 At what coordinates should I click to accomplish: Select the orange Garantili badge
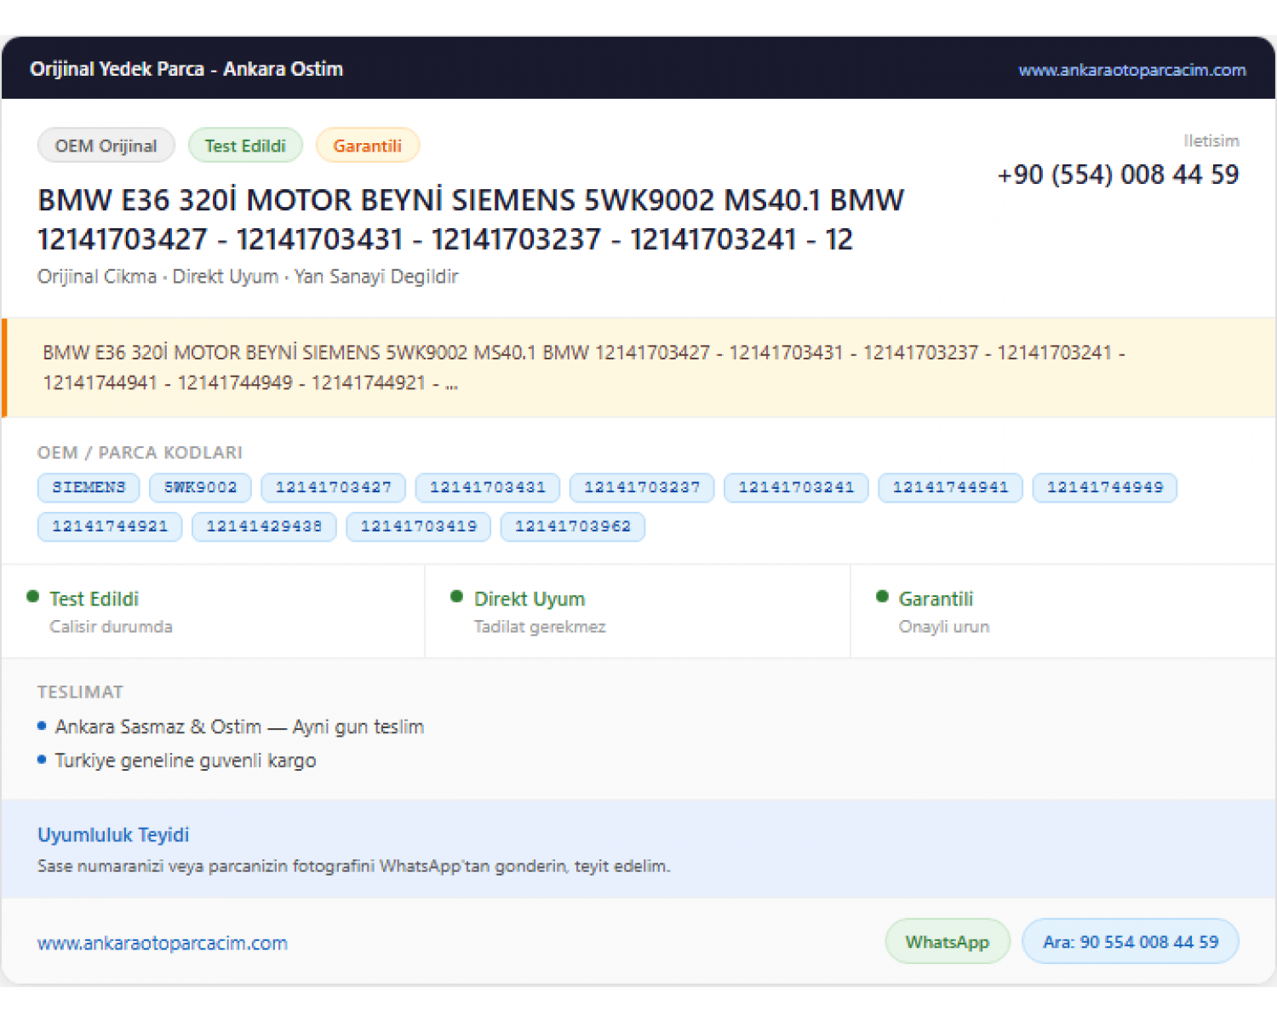[x=367, y=146]
